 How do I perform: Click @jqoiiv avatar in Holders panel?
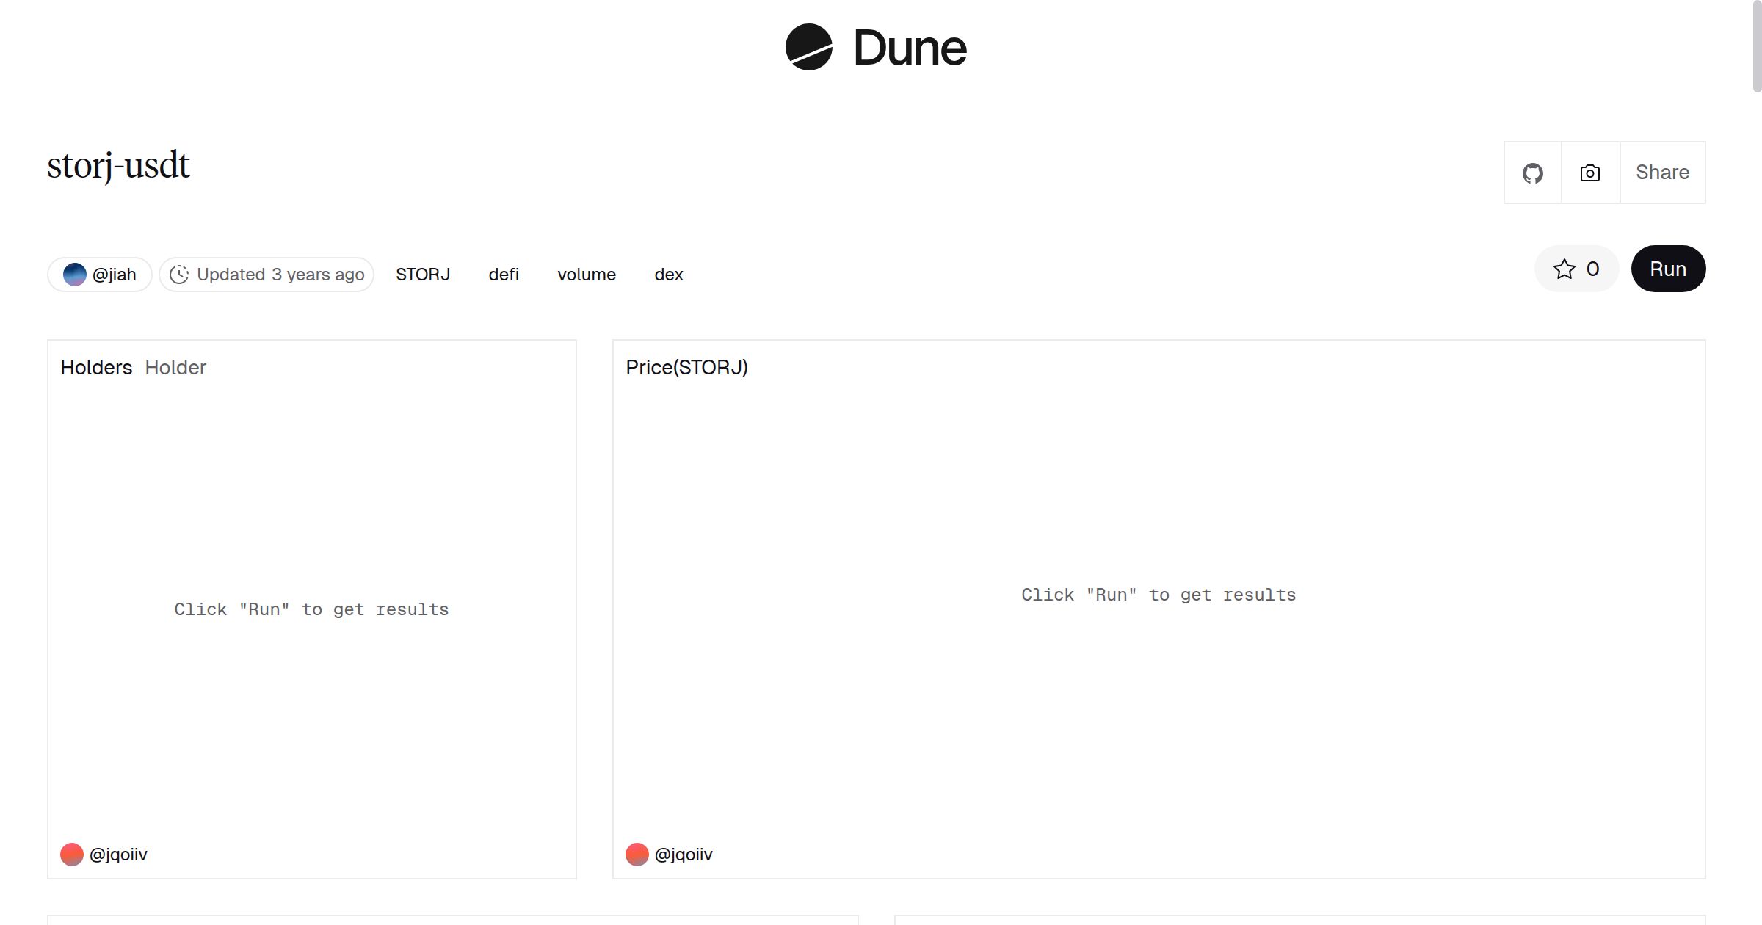coord(72,855)
